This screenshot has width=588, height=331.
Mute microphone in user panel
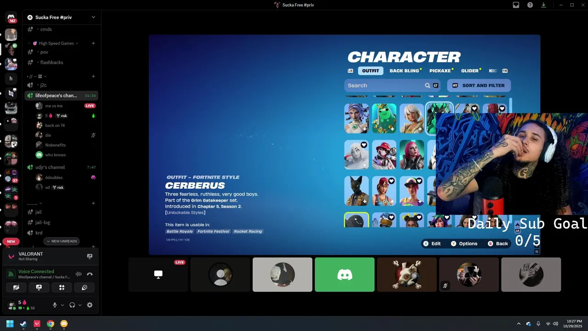coord(55,305)
